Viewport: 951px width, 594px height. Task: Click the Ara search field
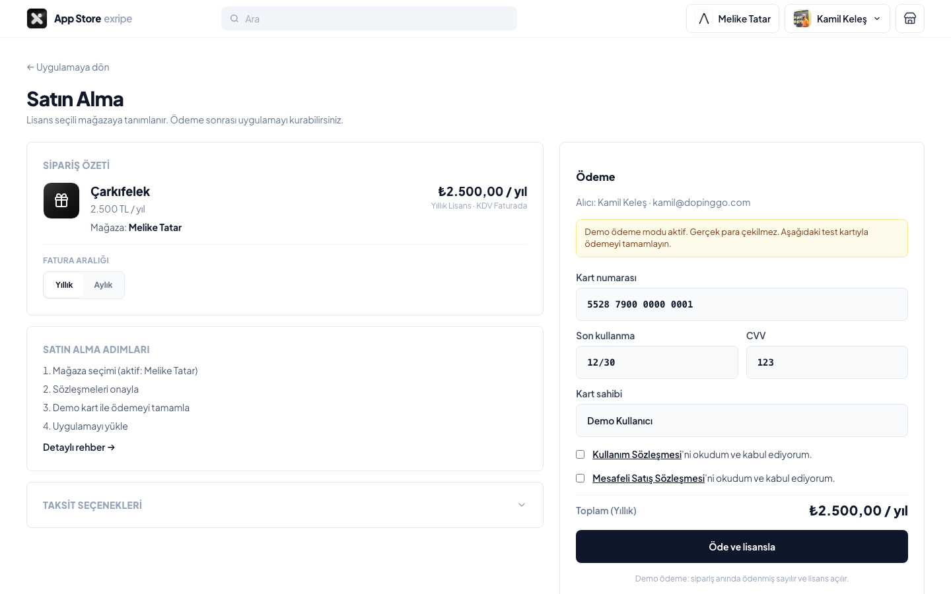[369, 18]
